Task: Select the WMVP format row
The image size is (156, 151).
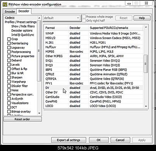Action: tap(94, 34)
